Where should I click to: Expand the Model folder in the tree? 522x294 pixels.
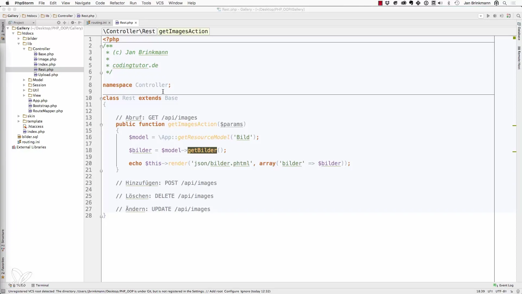pyautogui.click(x=24, y=80)
